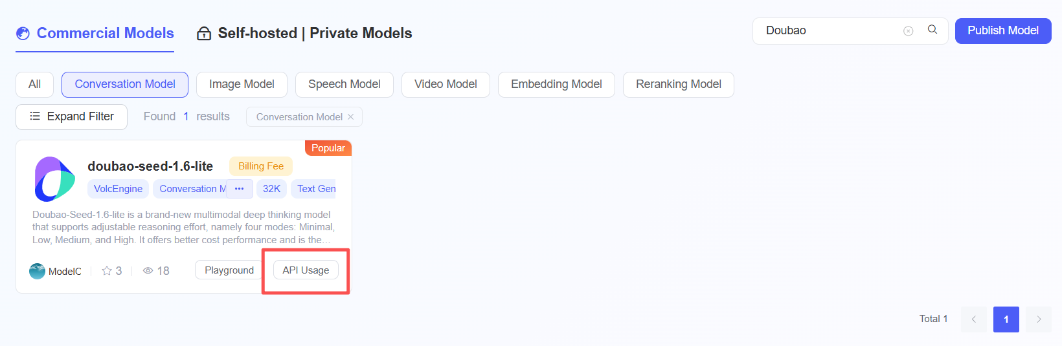The width and height of the screenshot is (1062, 346).
Task: Filter by Image Model category
Action: click(242, 85)
